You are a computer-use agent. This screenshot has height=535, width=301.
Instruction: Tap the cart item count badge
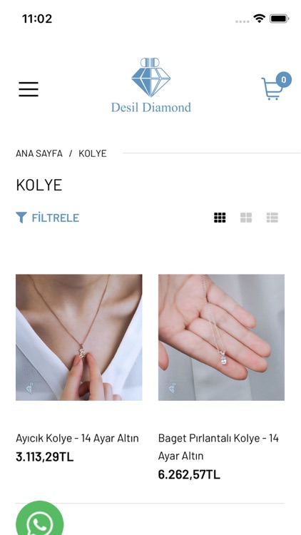click(x=284, y=80)
